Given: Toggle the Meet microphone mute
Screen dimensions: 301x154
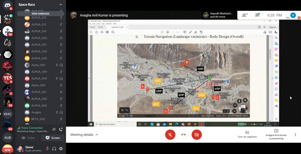Looking at the screenshot, I should click(x=170, y=135).
